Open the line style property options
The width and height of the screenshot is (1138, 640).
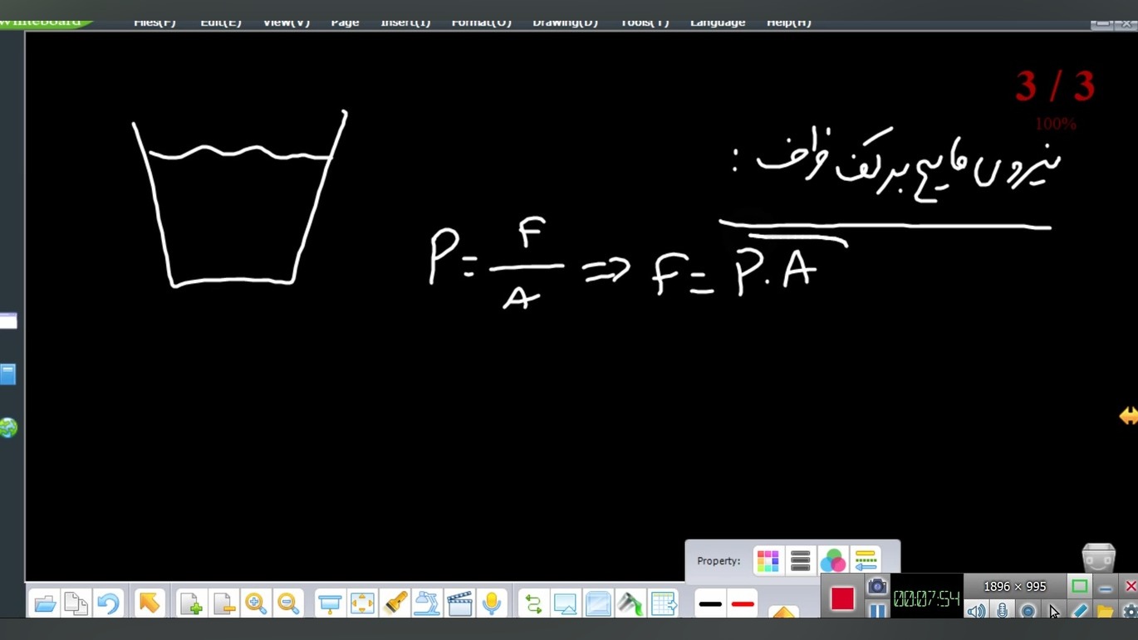[866, 561]
